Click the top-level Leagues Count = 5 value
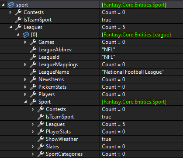This screenshot has height=158, width=183. (x=114, y=27)
